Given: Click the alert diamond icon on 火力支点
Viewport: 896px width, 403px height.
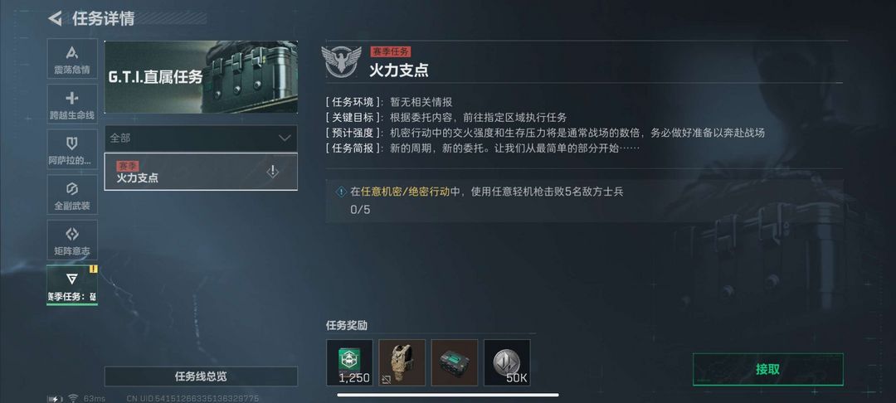Looking at the screenshot, I should (273, 172).
